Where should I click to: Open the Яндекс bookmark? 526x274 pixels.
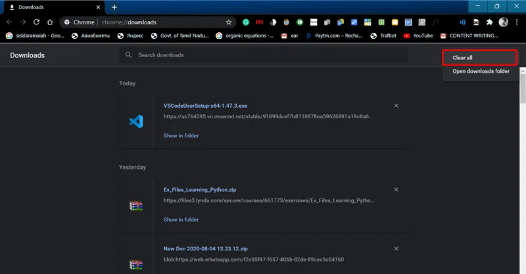tap(130, 35)
